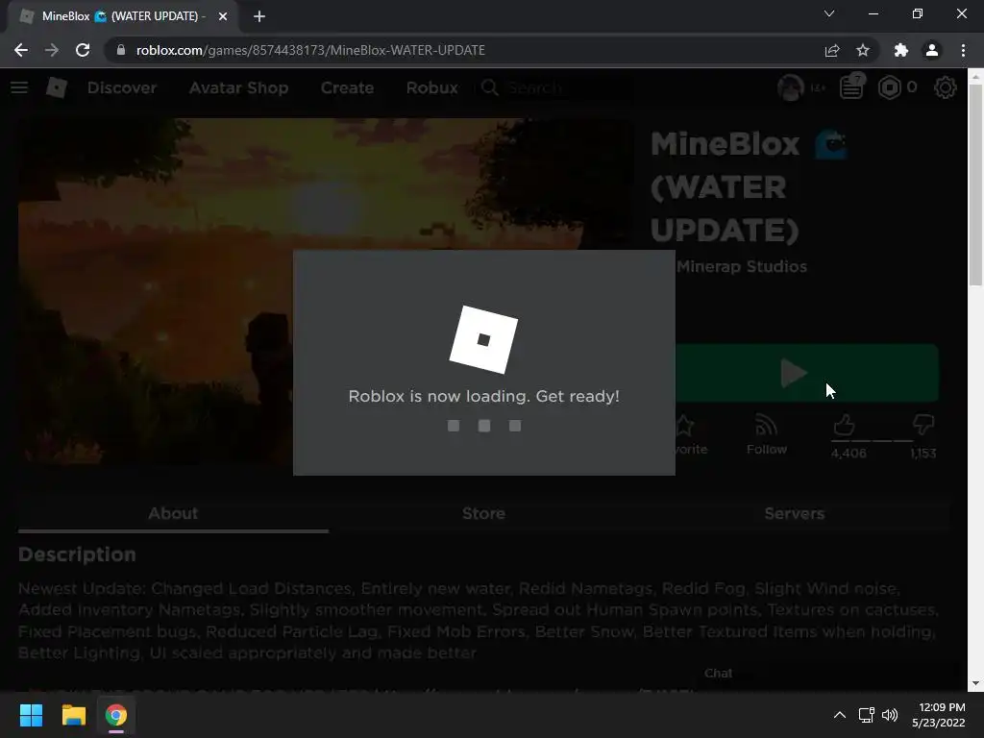
Task: Click the Roblox search field
Action: (555, 87)
